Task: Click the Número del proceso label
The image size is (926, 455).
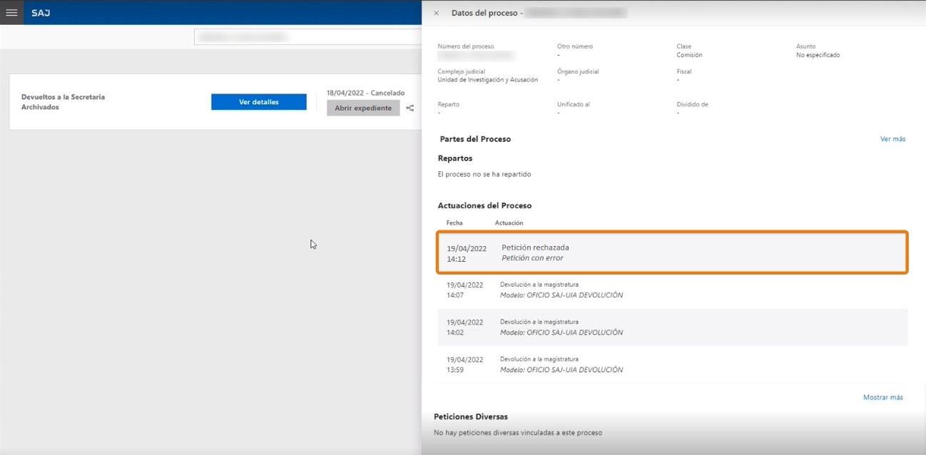Action: pos(466,46)
